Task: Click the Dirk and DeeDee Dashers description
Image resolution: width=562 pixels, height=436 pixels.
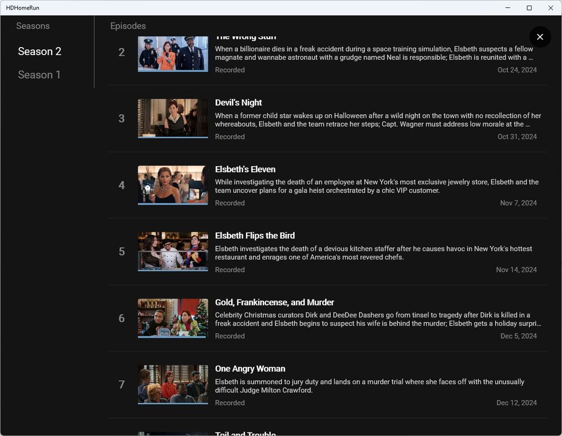Action: pos(378,319)
